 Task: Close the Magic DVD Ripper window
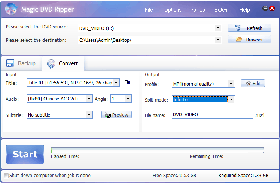coord(272,8)
